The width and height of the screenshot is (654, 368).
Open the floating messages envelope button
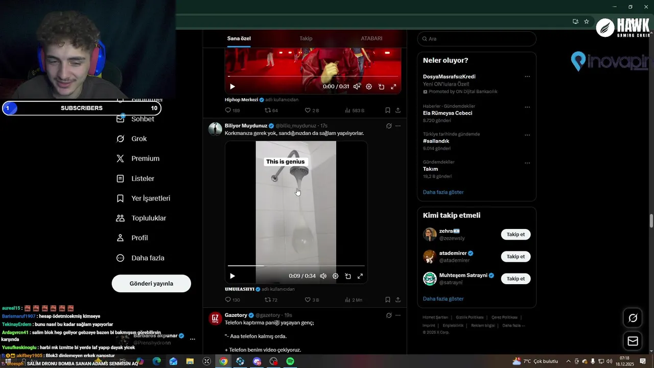coord(633,341)
